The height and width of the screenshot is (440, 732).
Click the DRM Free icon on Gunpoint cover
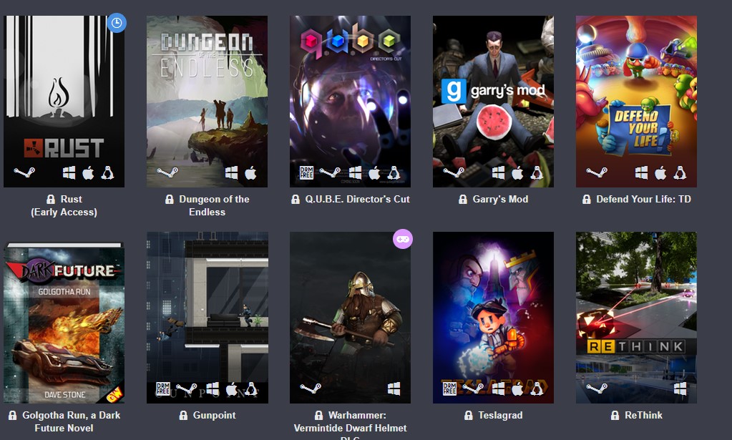[163, 388]
